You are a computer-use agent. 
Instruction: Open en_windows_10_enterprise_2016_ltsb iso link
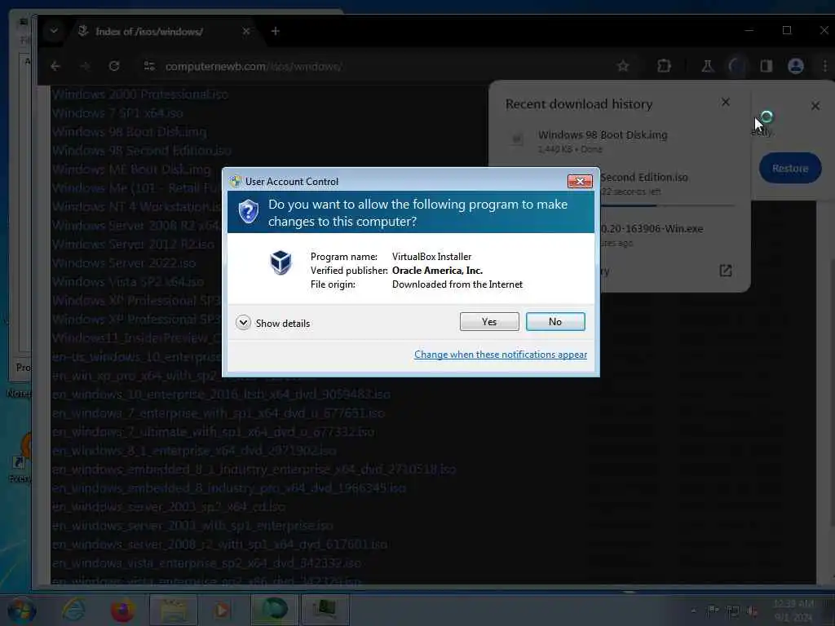coord(221,395)
